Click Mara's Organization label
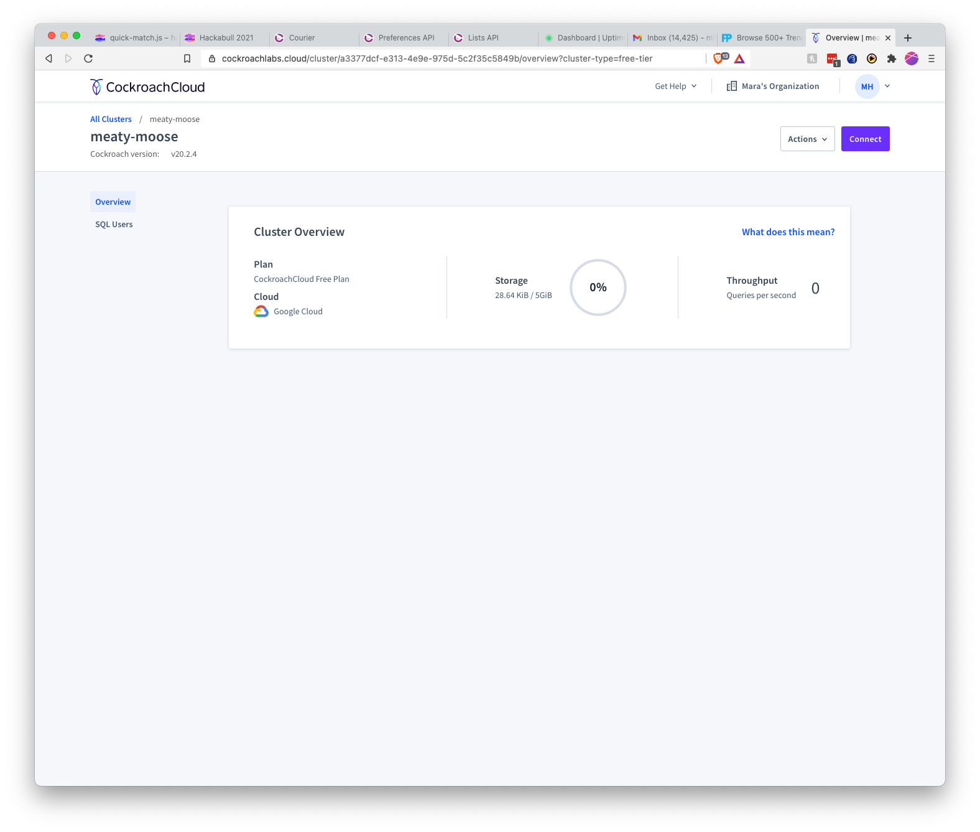980x832 pixels. (780, 86)
